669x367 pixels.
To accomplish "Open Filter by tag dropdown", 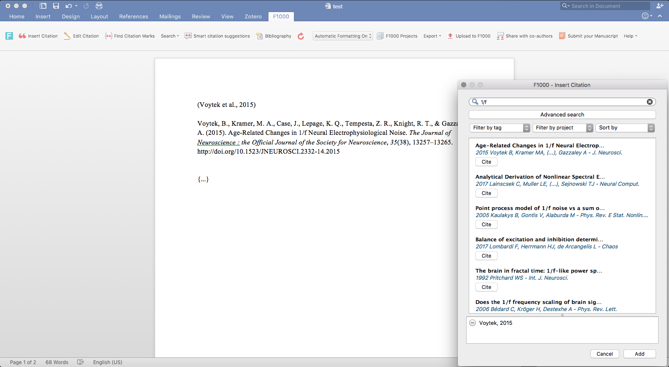I will point(500,128).
